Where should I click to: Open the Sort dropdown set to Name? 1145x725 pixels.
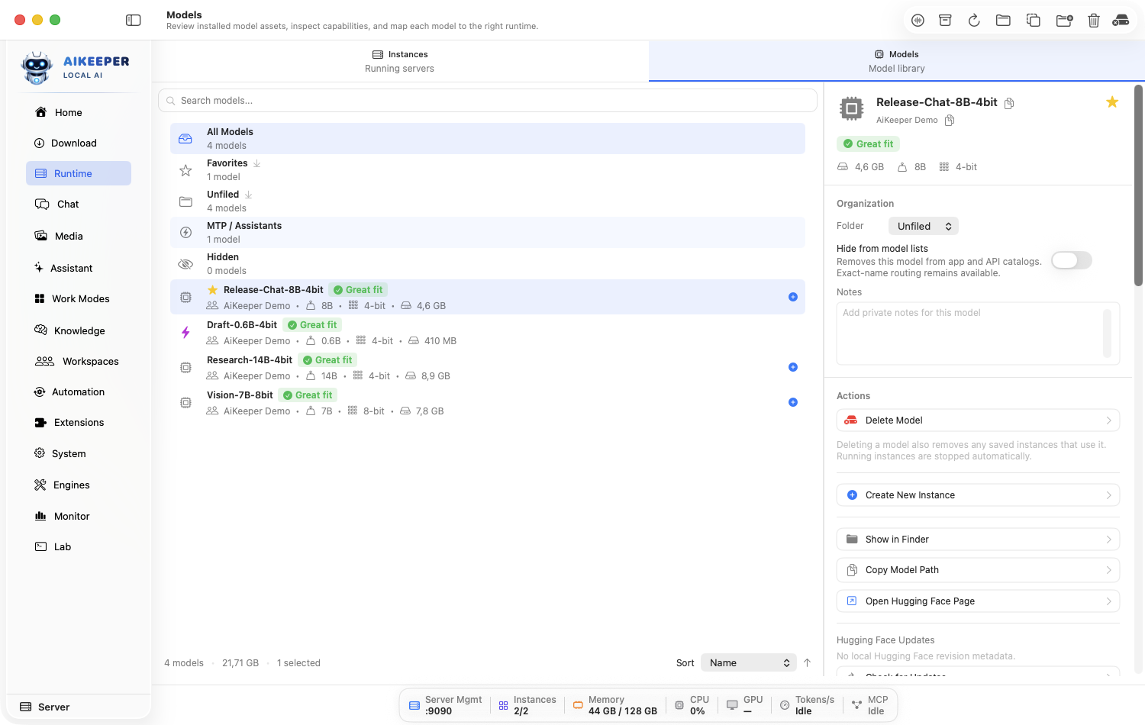[749, 663]
